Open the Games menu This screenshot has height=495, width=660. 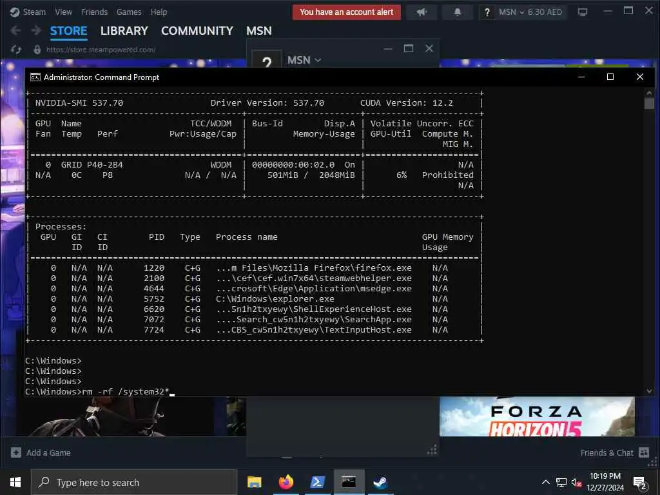point(129,12)
